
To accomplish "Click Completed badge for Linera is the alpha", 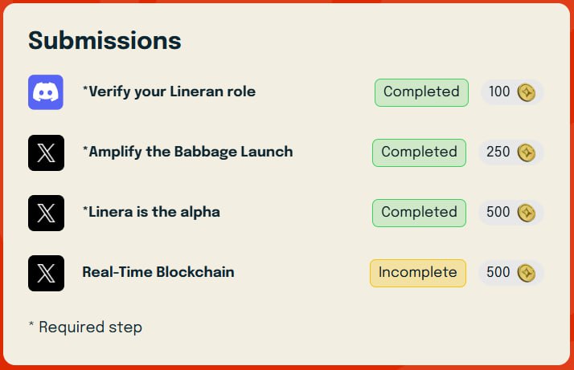I will tap(419, 213).
